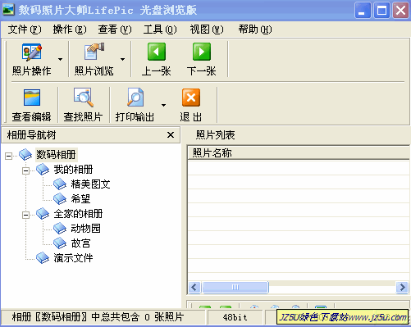This screenshot has height=327, width=411.
Task: Select the 精美图文 album label
Action: pyautogui.click(x=90, y=184)
